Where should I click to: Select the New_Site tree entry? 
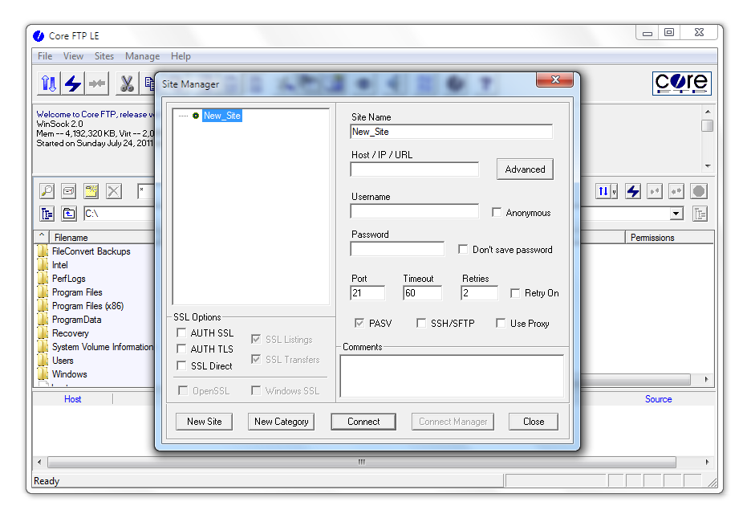click(x=221, y=116)
